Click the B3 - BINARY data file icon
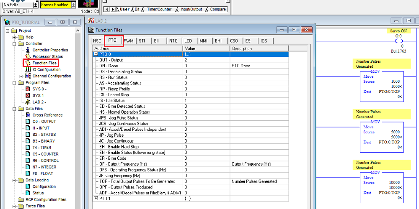Image resolution: width=419 pixels, height=209 pixels. click(x=28, y=141)
